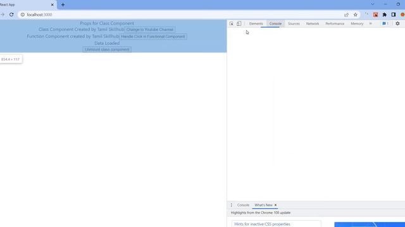Image resolution: width=405 pixels, height=227 pixels.
Task: Bookmark this tab with the star icon
Action: coord(356,15)
